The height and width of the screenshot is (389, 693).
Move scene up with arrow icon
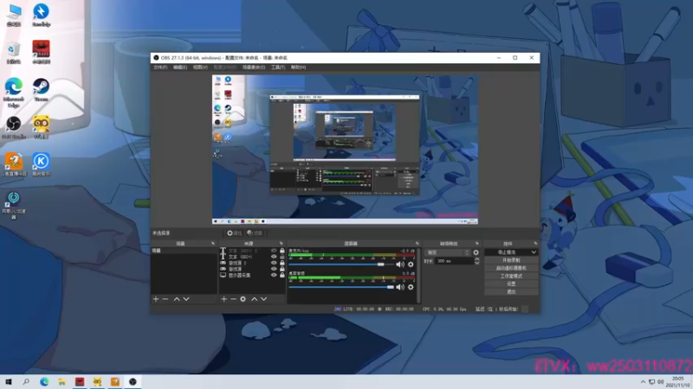click(177, 299)
